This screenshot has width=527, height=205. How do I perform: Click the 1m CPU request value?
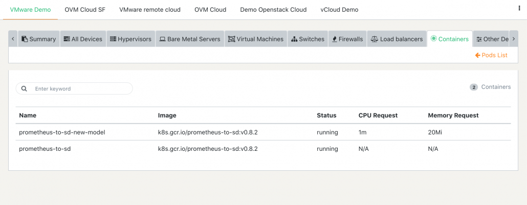pos(362,132)
